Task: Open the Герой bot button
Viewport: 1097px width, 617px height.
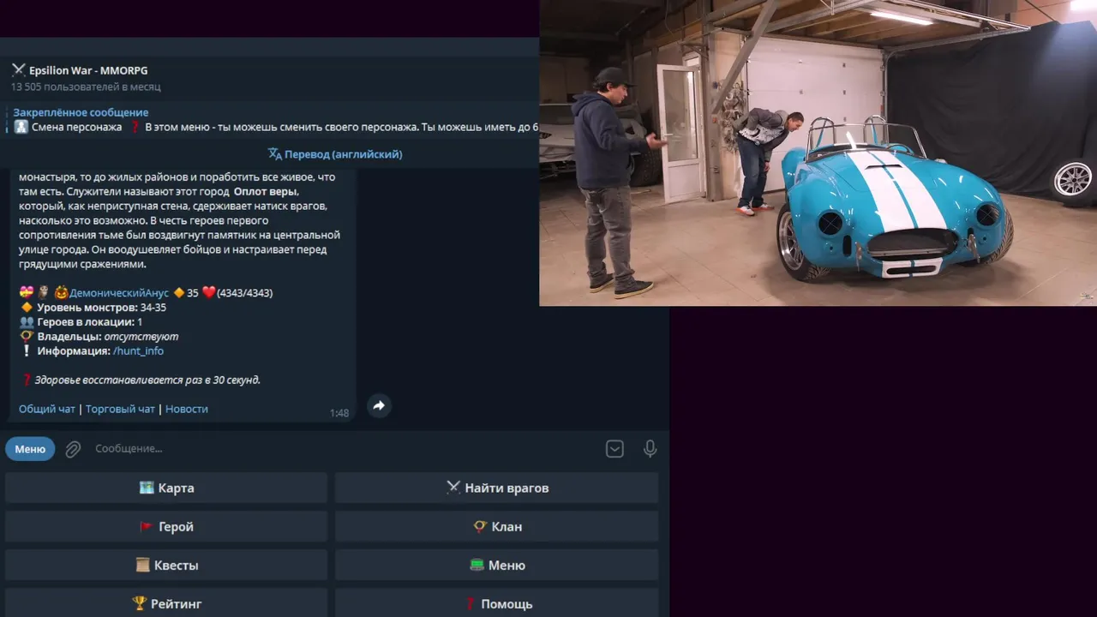Action: tap(166, 526)
